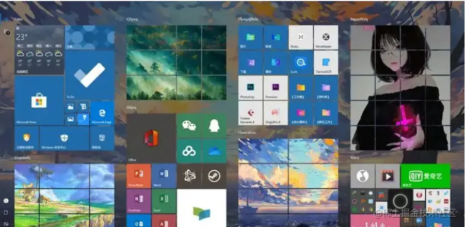The height and width of the screenshot is (227, 465).
Task: Open the black circle ring tile
Action: (x=400, y=202)
